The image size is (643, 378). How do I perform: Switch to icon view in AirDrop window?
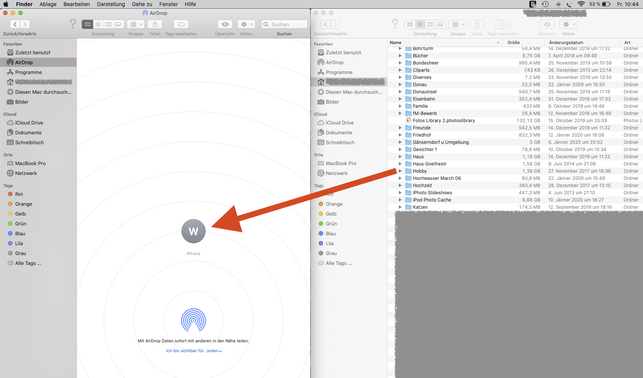pyautogui.click(x=88, y=24)
